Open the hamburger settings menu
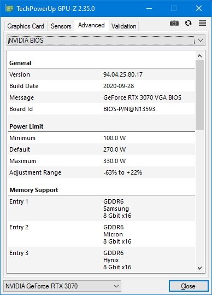The width and height of the screenshot is (212, 295). pos(202,23)
